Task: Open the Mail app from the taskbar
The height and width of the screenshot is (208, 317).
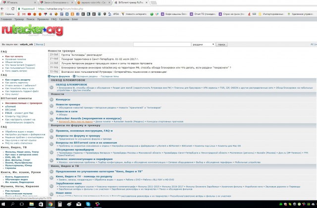Action: (79, 204)
